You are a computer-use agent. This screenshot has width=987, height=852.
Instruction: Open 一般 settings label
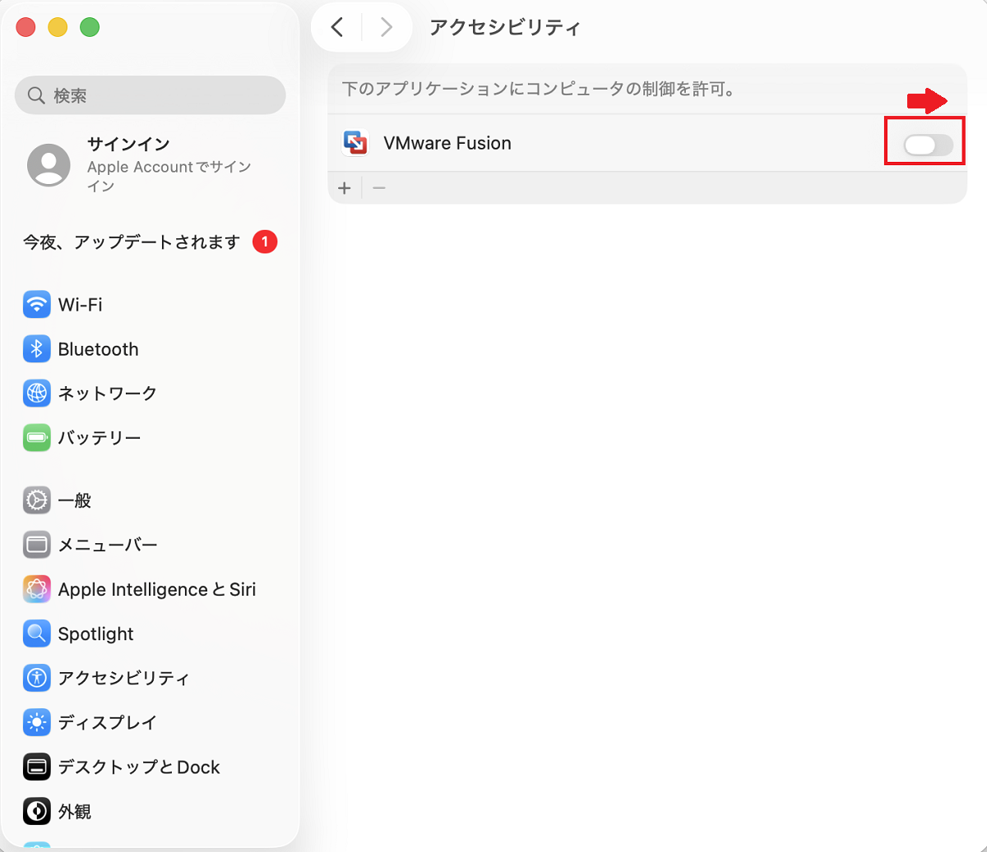[75, 500]
